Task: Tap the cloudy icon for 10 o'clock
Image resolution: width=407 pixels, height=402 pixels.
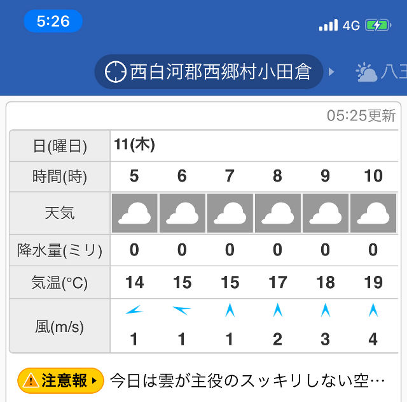Action: click(373, 213)
